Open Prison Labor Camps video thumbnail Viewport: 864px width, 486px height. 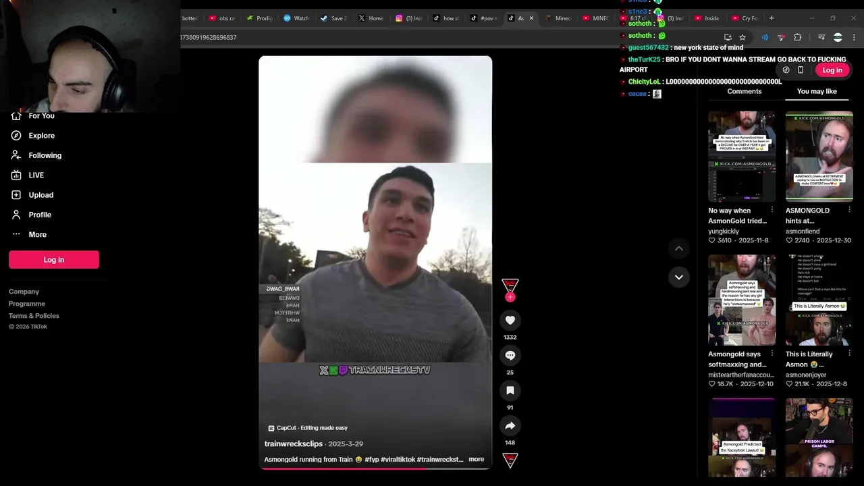pos(819,437)
